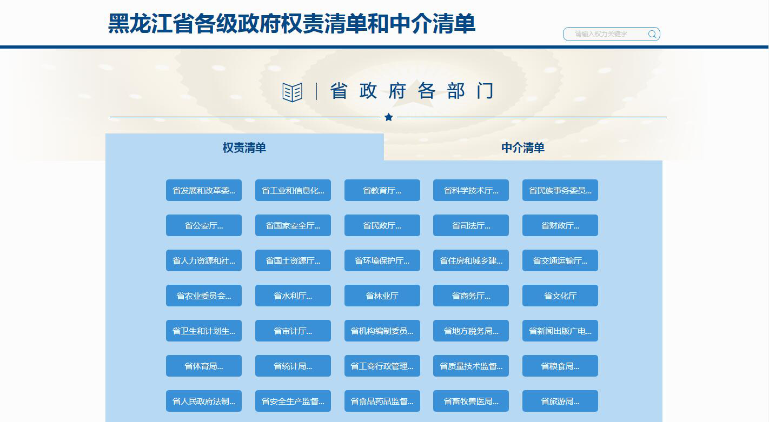Image resolution: width=769 pixels, height=422 pixels.
Task: Click the 黑龙江省各级政府权责清单和中介清单 site title
Action: coord(292,24)
